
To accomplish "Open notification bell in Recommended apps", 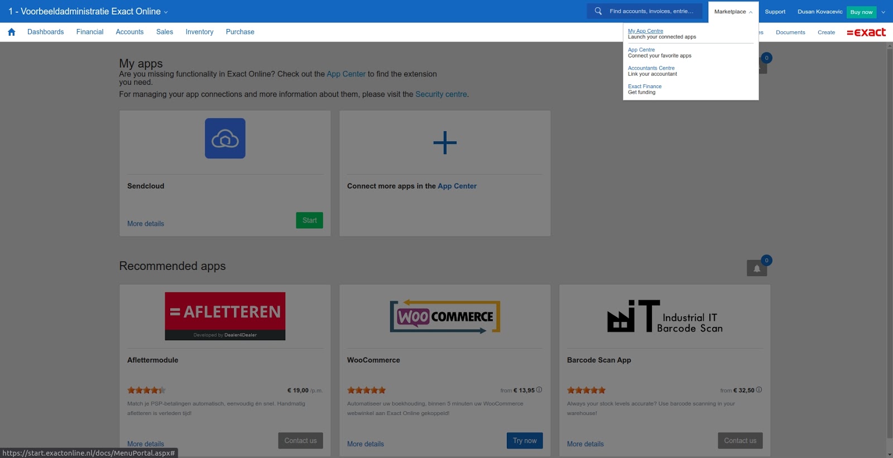I will click(757, 268).
